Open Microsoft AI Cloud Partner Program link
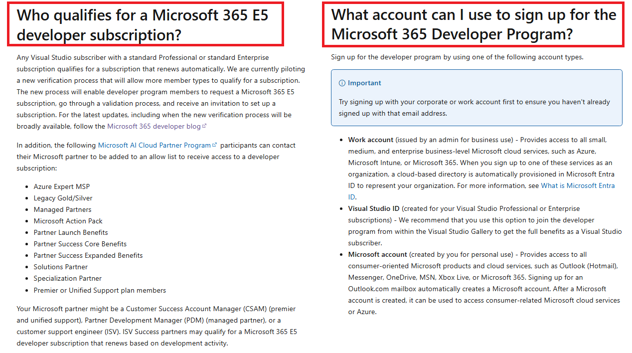632x353 pixels. click(155, 145)
